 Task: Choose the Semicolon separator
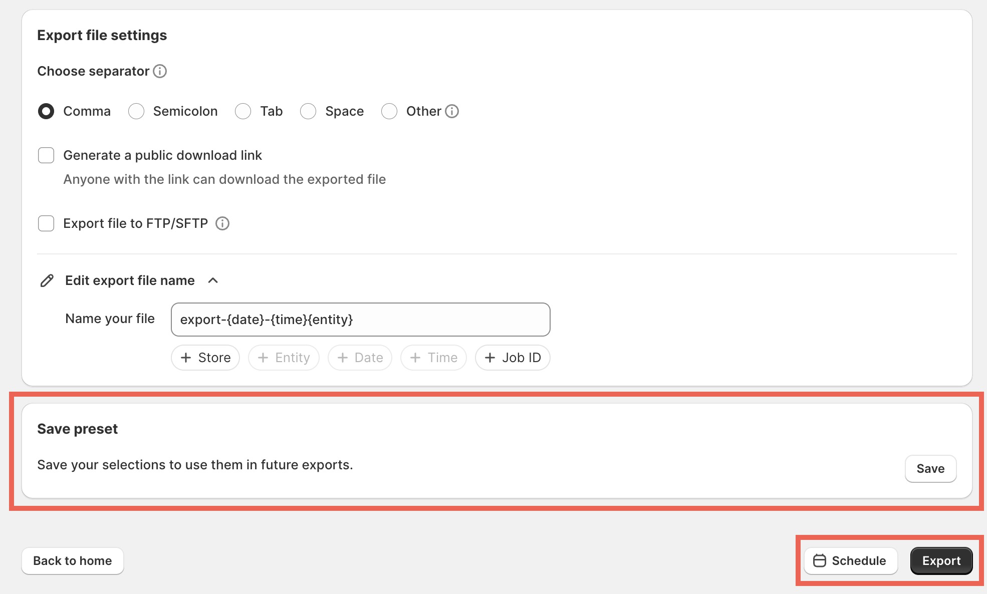pos(136,111)
